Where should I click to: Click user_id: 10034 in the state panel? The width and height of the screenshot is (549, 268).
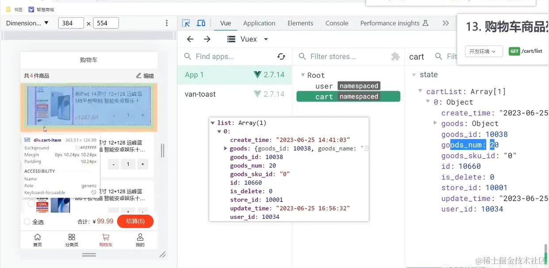click(x=472, y=209)
